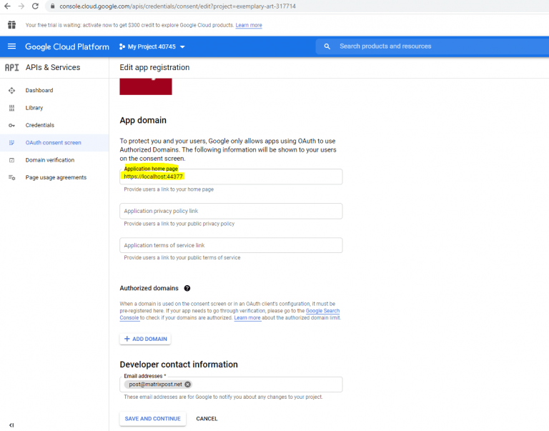Click the red app logo thumbnail
549x431 pixels.
click(146, 86)
